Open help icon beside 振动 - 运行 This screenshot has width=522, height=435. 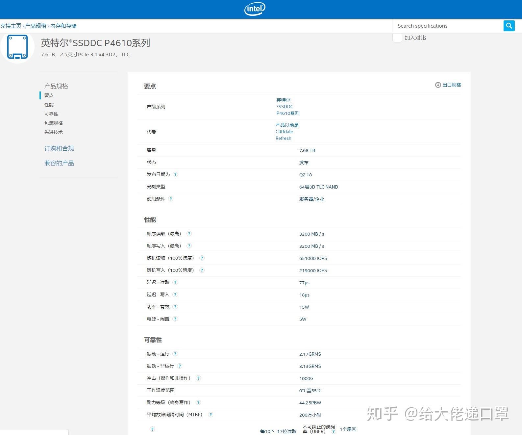coord(175,354)
